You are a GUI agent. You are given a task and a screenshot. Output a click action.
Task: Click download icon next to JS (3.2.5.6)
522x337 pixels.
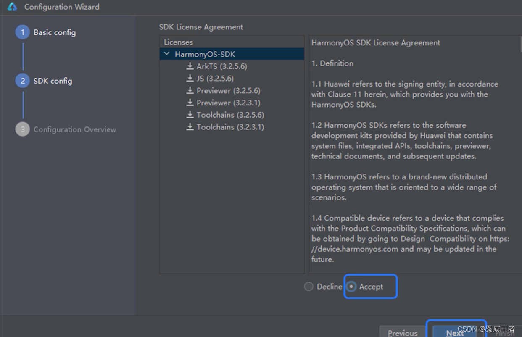pyautogui.click(x=190, y=79)
